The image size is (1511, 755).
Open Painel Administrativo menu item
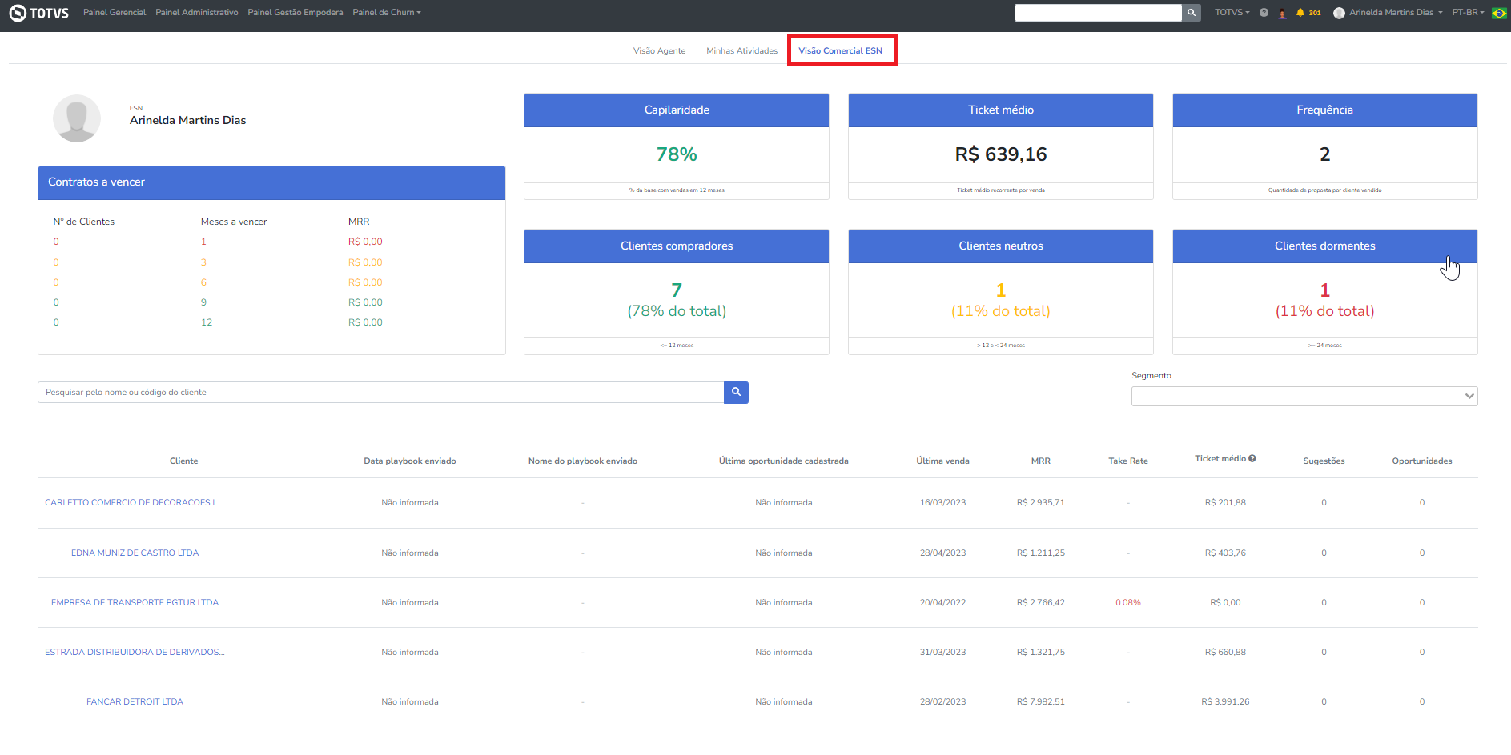click(x=197, y=13)
